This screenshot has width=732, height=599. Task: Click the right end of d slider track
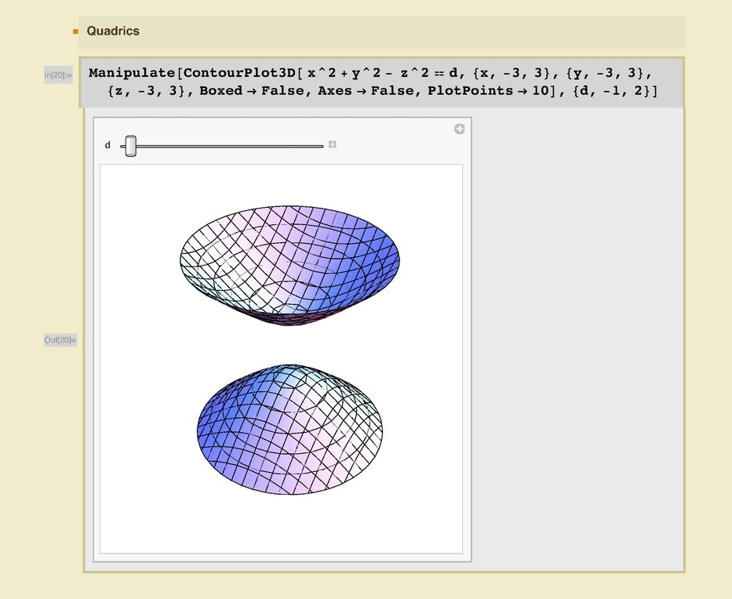click(x=320, y=146)
